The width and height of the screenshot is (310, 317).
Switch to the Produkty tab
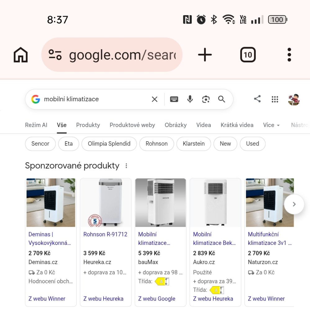click(88, 125)
